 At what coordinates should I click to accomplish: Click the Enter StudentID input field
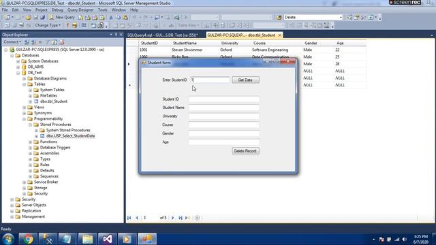[x=211, y=80]
